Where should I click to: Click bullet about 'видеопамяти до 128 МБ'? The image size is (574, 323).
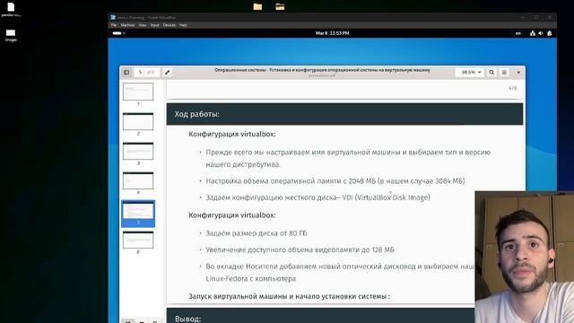click(x=300, y=249)
